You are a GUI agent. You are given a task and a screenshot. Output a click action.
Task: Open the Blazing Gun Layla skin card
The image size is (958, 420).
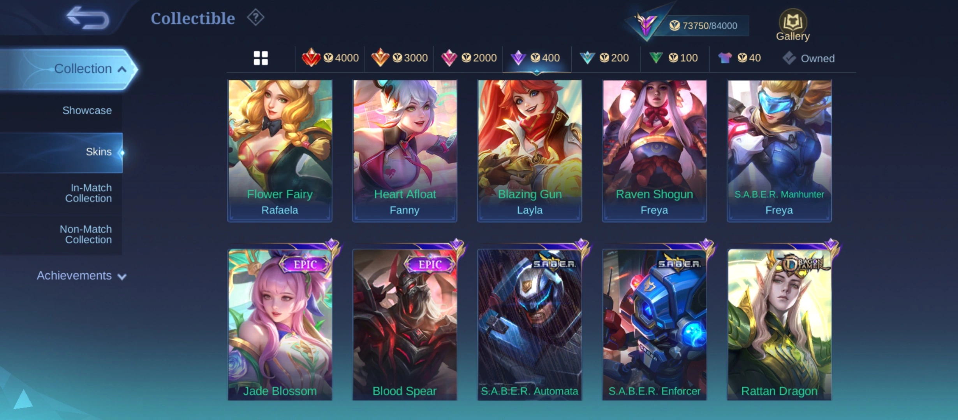click(530, 151)
